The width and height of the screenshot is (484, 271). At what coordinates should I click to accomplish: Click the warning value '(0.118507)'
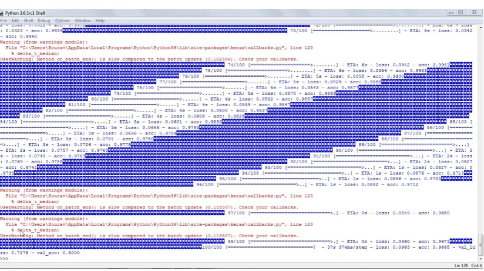point(220,207)
